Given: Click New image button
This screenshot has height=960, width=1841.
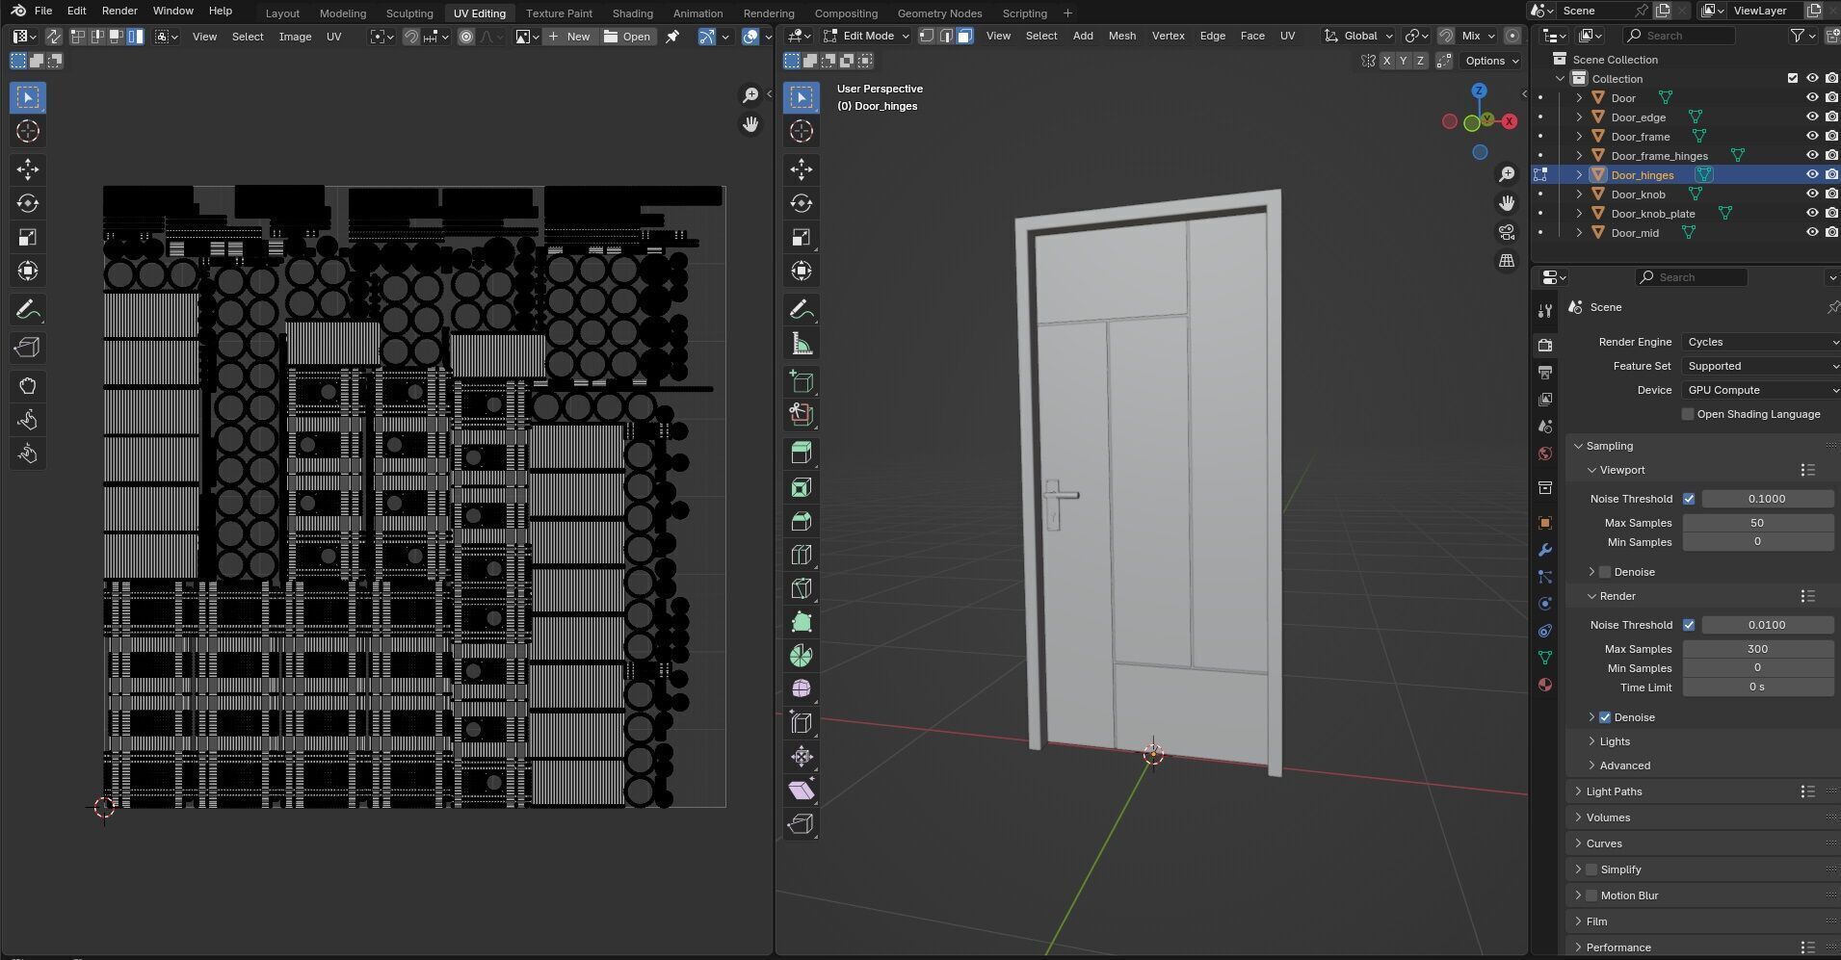Looking at the screenshot, I should (569, 37).
